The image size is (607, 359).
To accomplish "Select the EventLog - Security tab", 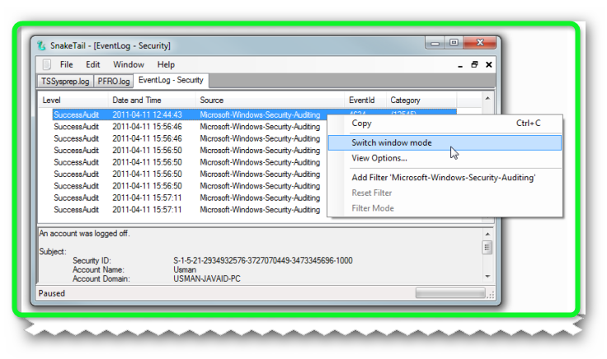I will point(171,80).
